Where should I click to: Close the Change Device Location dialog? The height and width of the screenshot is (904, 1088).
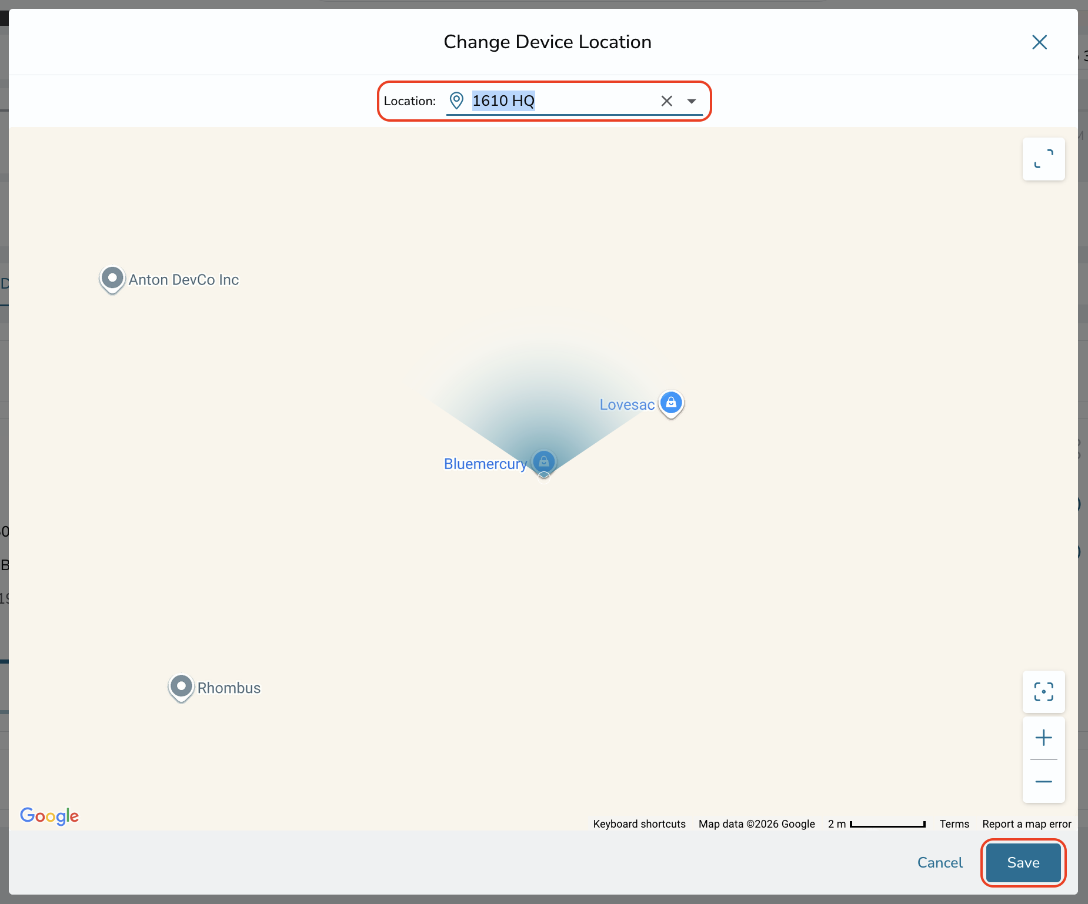click(1039, 42)
